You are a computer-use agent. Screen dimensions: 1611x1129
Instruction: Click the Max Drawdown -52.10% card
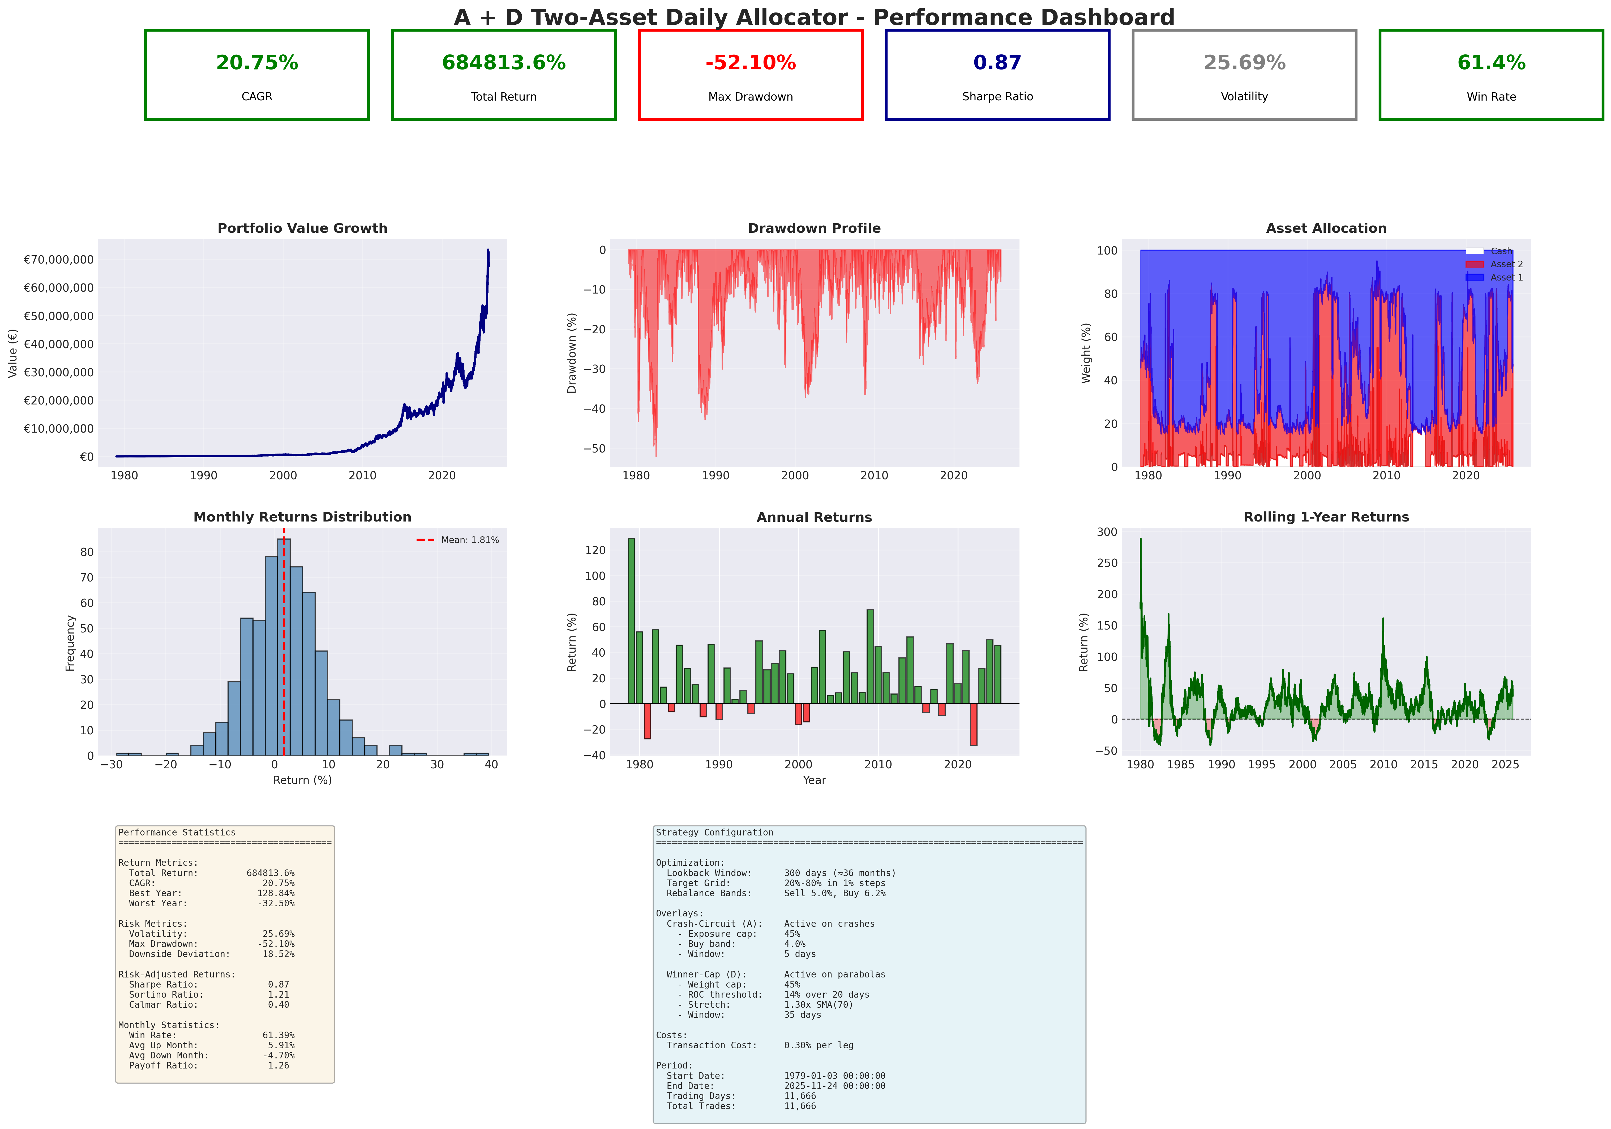[x=751, y=75]
